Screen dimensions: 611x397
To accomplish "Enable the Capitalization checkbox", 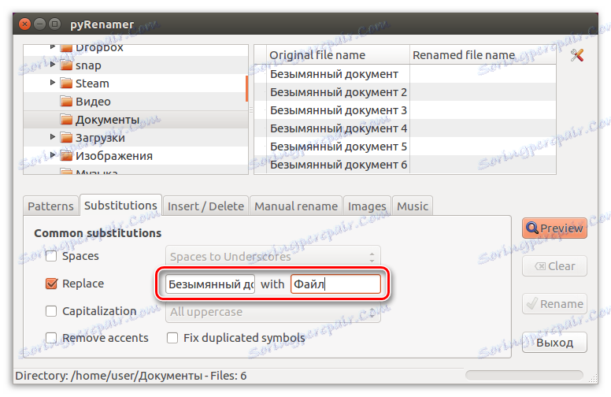I will pos(51,311).
